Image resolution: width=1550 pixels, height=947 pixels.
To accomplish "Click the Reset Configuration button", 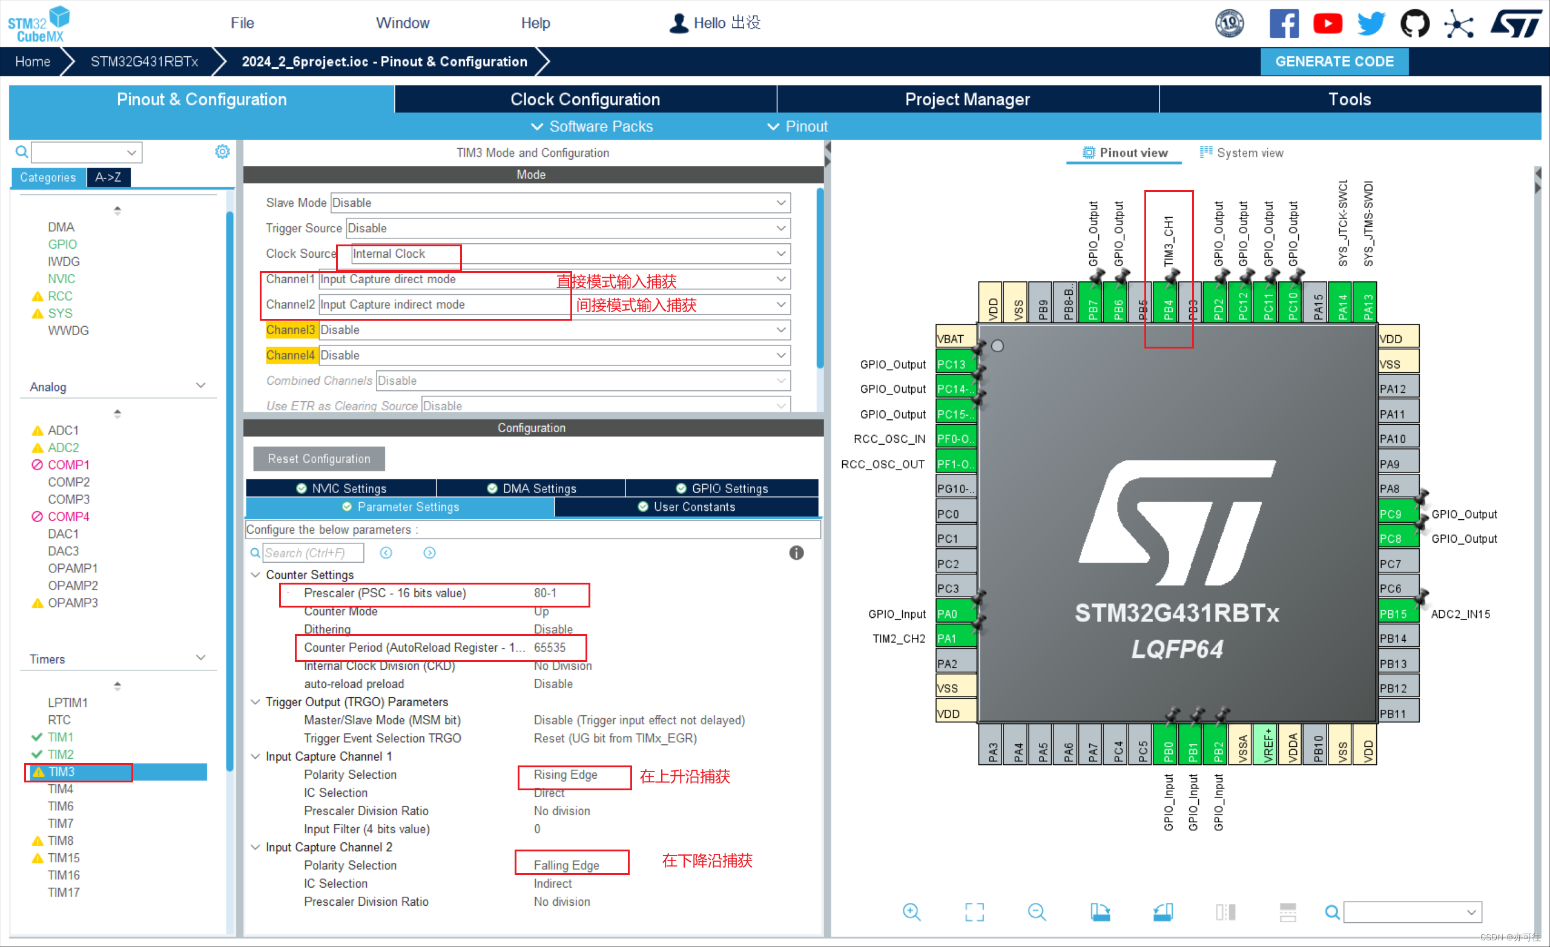I will [x=319, y=459].
